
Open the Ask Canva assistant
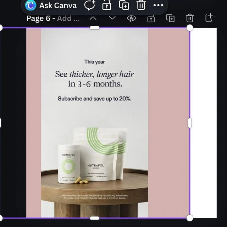click(51, 6)
